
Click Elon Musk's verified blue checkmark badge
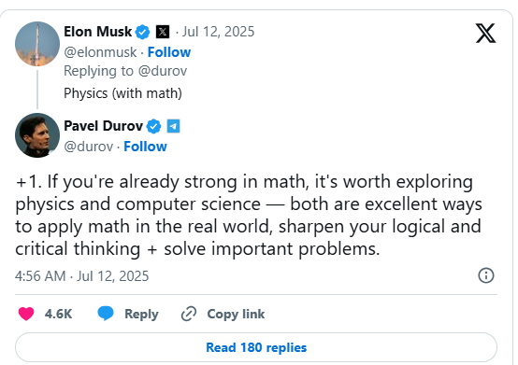pos(143,32)
